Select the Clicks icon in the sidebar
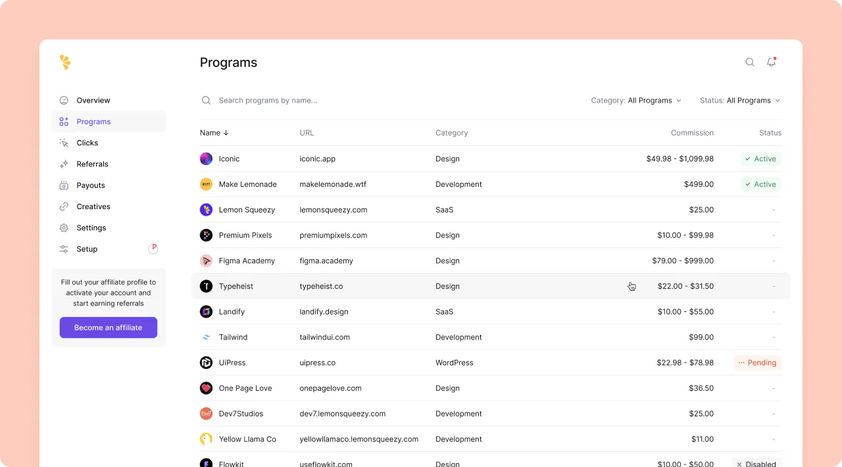Image resolution: width=842 pixels, height=467 pixels. coord(63,142)
